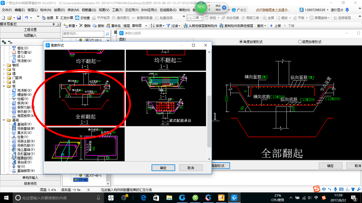Expand the 门窗洞 tree folder
The width and height of the screenshot is (362, 203).
click(x=3, y=78)
